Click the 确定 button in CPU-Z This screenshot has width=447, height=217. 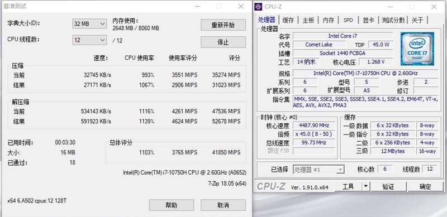point(425,187)
